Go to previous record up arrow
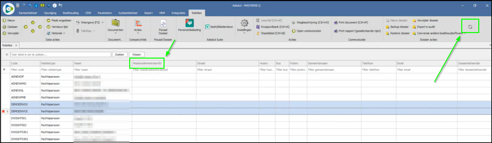Screen dimensions: 492x143 coord(33,22)
